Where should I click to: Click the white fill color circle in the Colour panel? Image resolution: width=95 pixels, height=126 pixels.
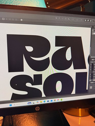pyautogui.click(x=94, y=34)
